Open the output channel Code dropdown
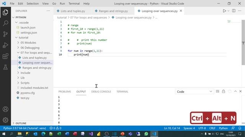Viewport: 245px width, 137px height. (x=194, y=92)
